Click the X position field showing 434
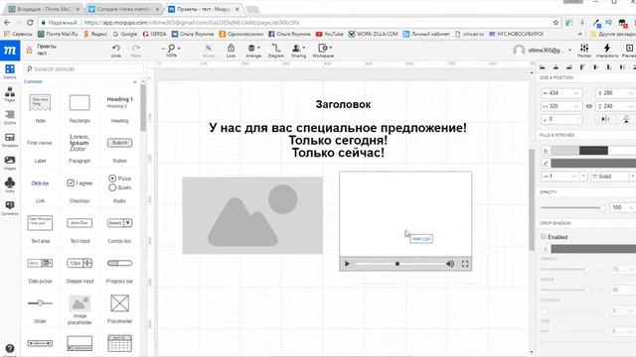The image size is (636, 357). 561,93
